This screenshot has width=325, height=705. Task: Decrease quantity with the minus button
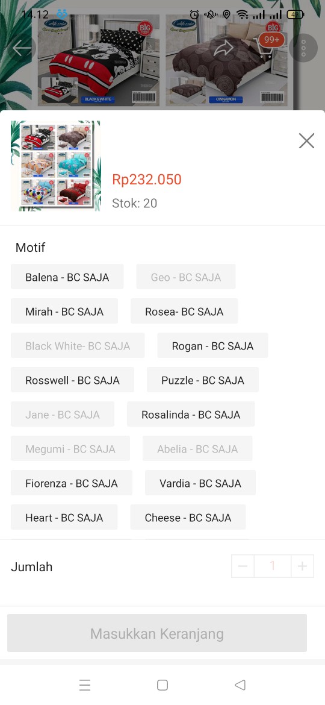243,566
